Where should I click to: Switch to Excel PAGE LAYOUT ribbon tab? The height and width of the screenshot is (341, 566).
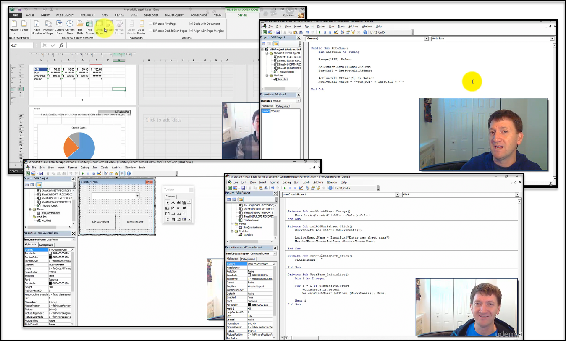(65, 16)
